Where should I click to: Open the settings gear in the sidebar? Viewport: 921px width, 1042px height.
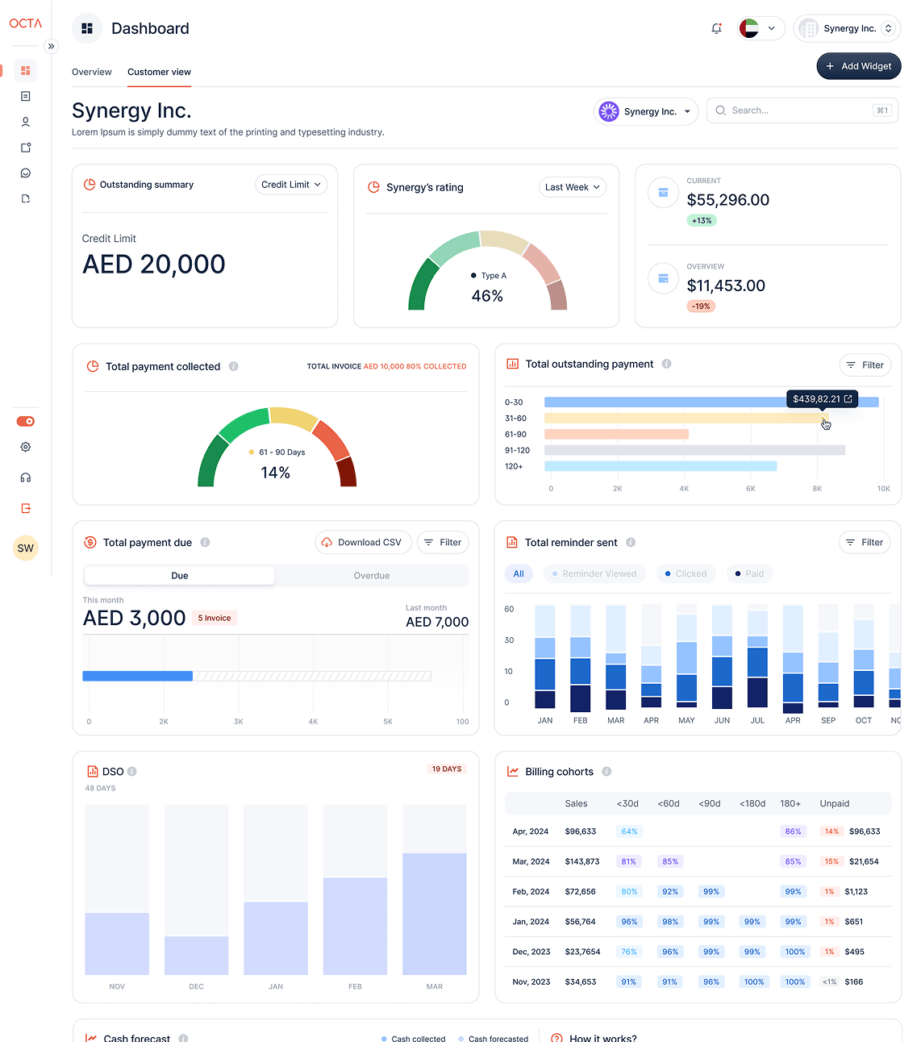25,447
